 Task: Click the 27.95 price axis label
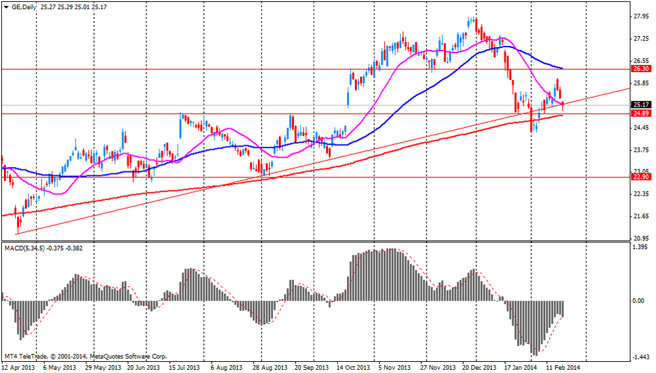(642, 16)
